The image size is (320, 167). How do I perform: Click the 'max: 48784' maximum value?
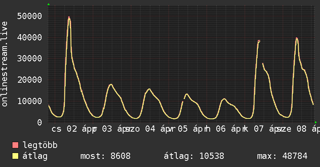click(x=282, y=156)
